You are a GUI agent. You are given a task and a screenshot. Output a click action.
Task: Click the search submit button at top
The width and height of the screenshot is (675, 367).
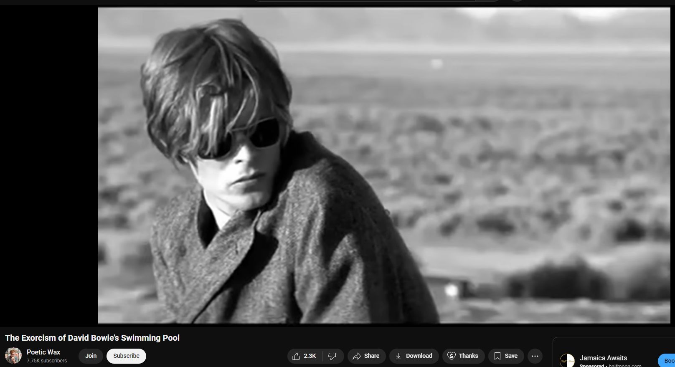488,0
